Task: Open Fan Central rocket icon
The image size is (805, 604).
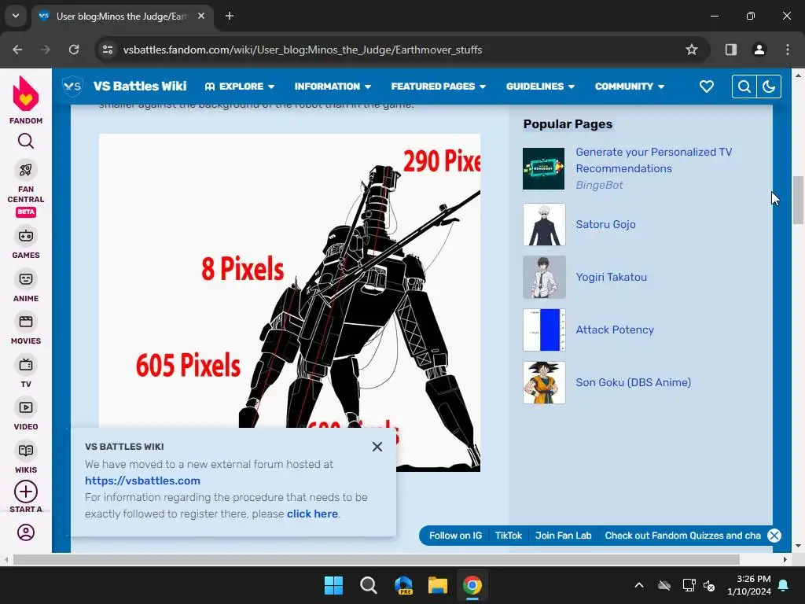Action: [26, 170]
